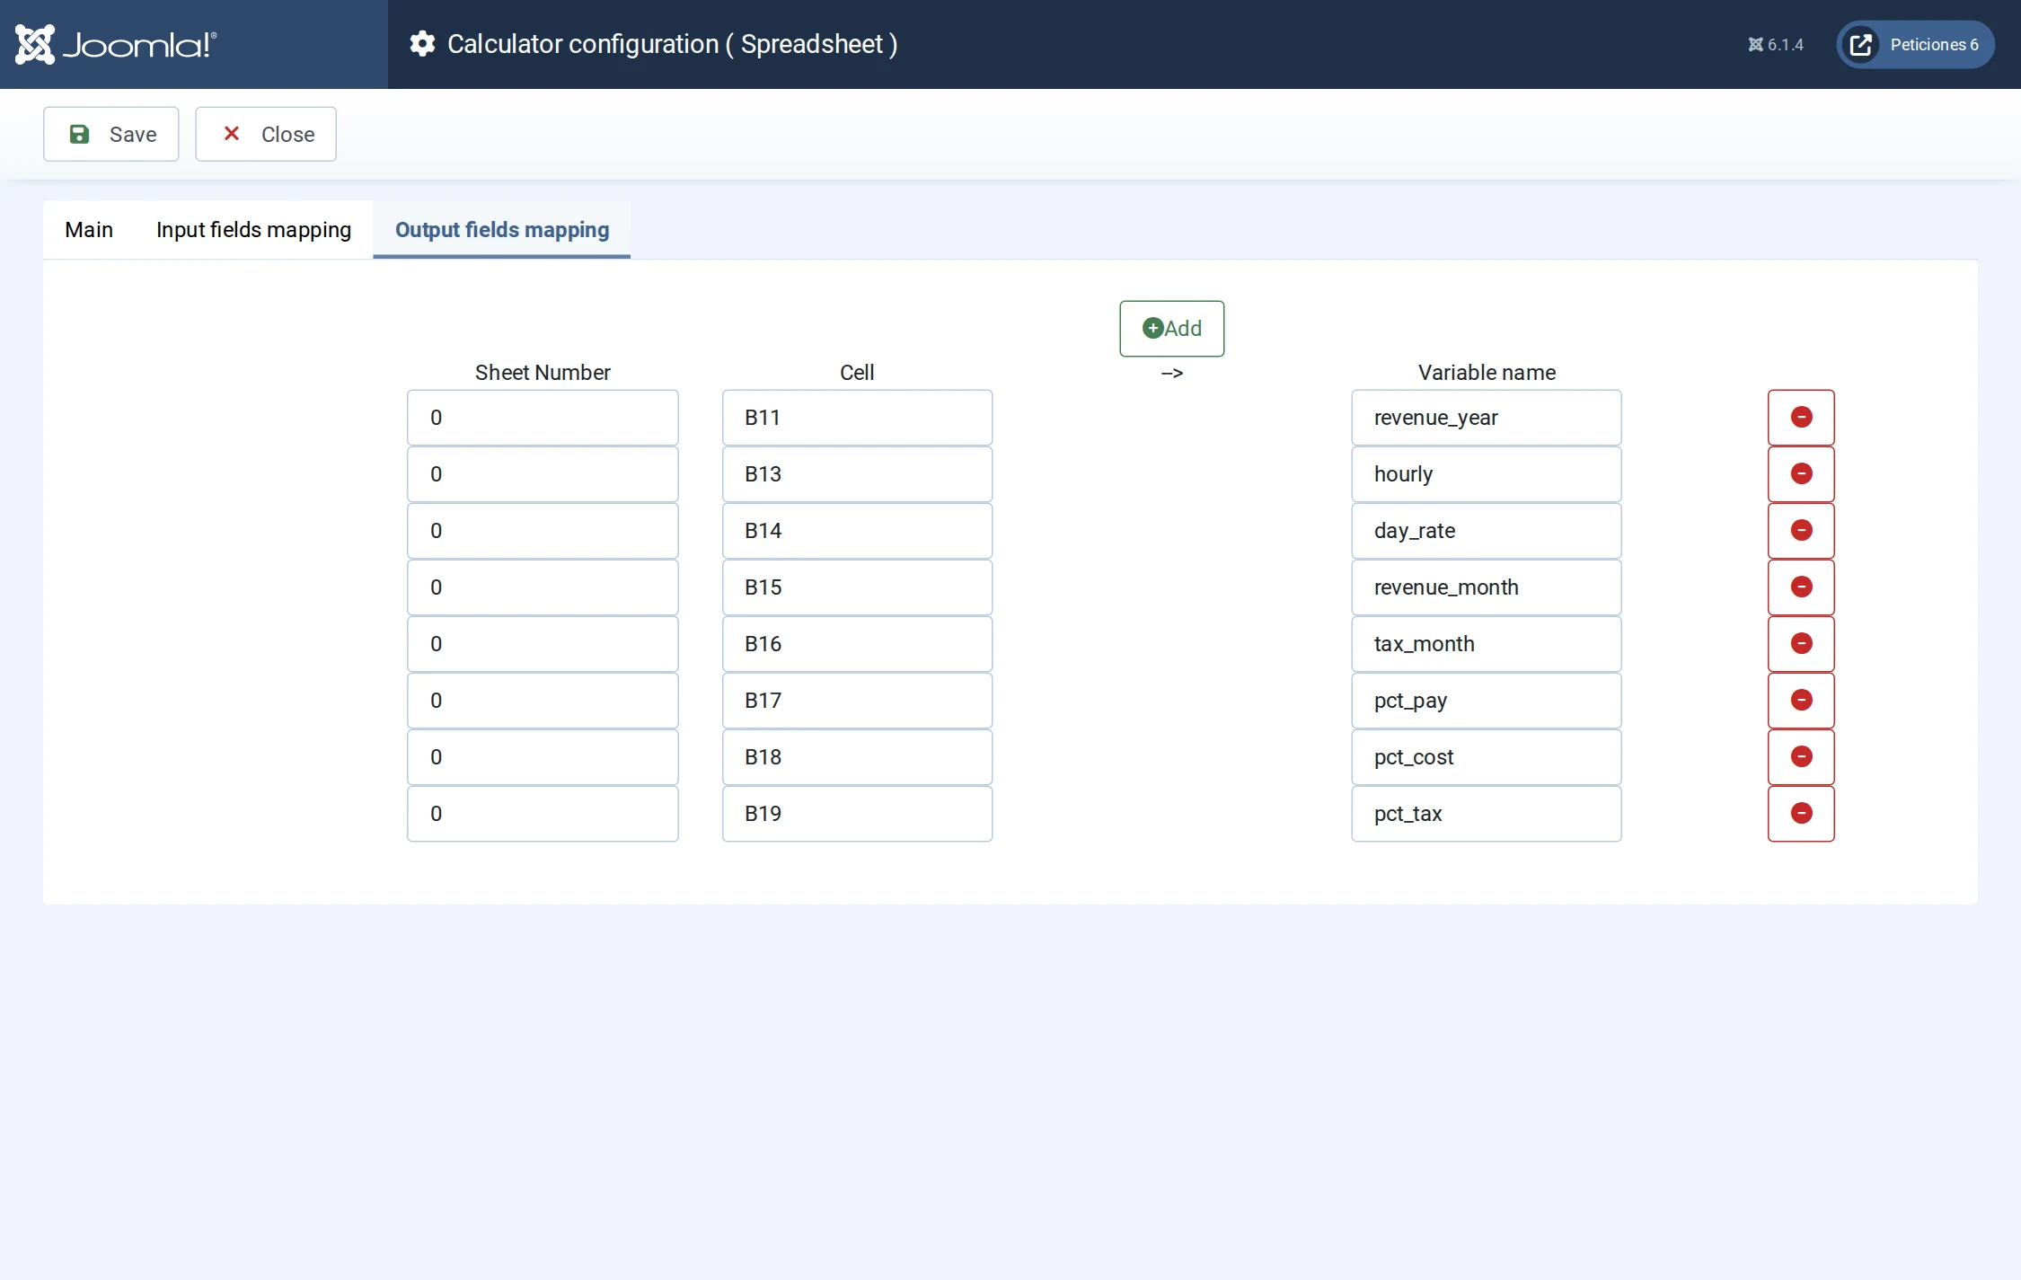
Task: Remove the tax_month mapping row
Action: [1801, 644]
